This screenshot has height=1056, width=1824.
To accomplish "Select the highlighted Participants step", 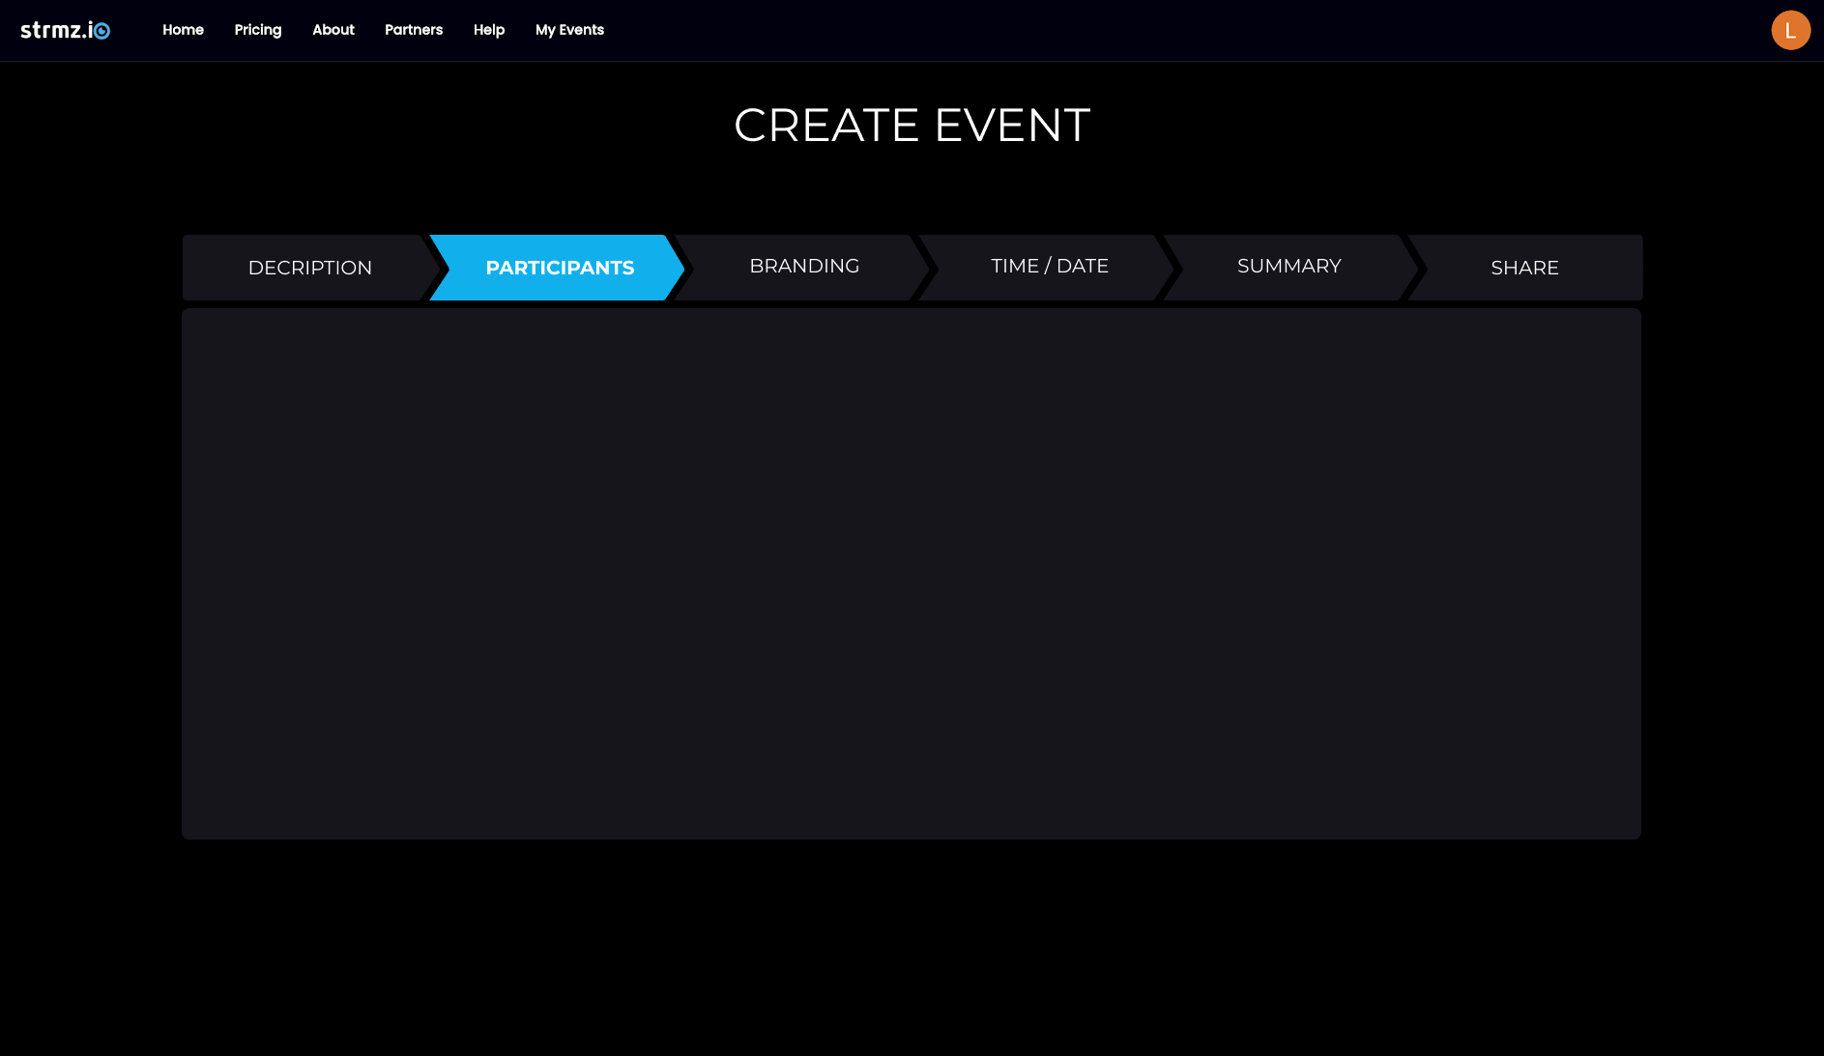I will click(x=560, y=268).
